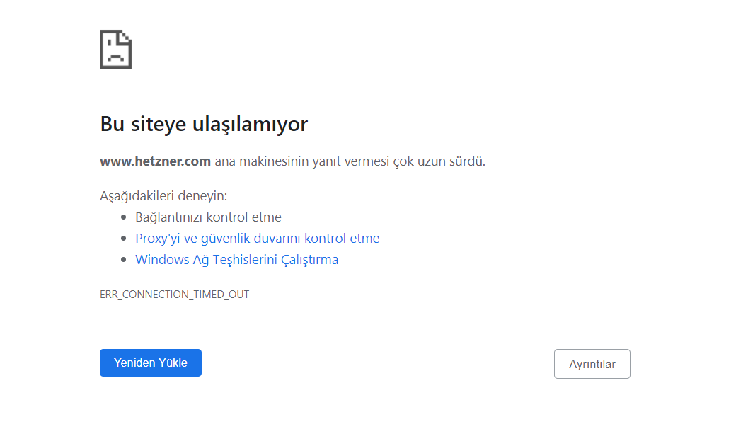Click the Yeniden Yükle reload button
731x439 pixels.
tap(151, 363)
